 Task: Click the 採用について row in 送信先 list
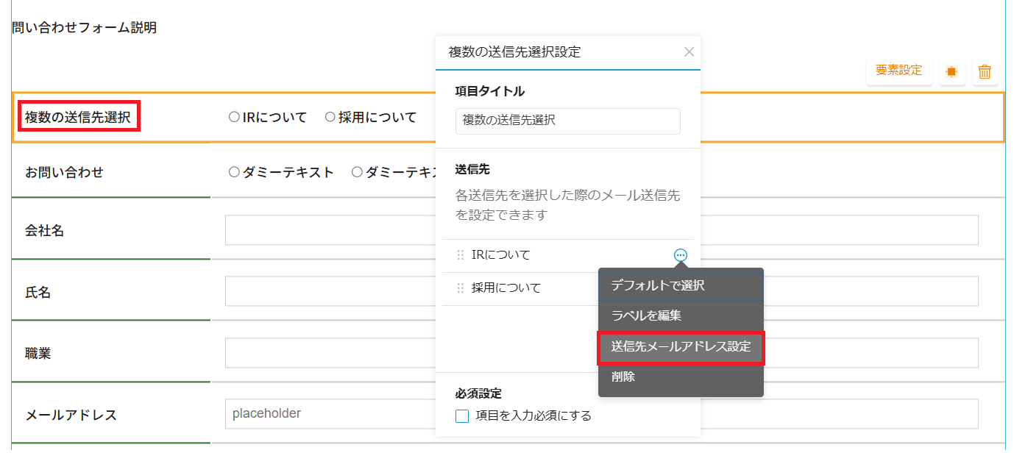tap(506, 288)
